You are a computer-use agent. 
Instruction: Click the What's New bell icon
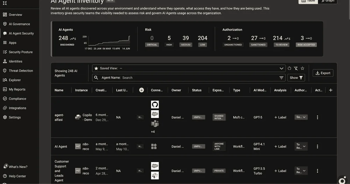click(5, 166)
